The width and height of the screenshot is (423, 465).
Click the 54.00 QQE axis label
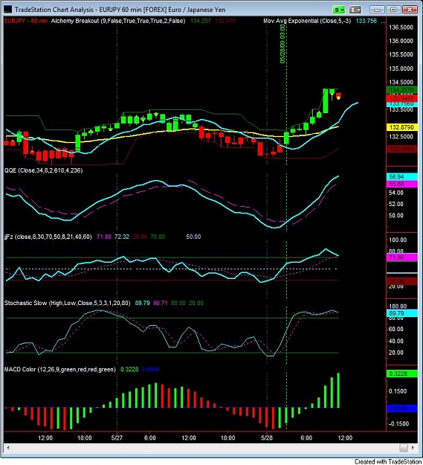tap(396, 193)
